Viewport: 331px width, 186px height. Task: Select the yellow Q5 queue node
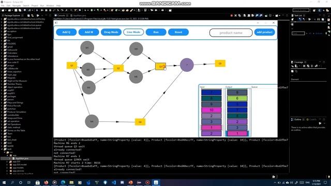220,64
